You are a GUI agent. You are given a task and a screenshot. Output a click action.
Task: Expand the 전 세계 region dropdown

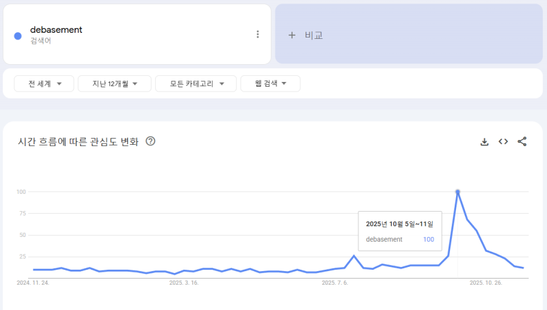pyautogui.click(x=44, y=84)
